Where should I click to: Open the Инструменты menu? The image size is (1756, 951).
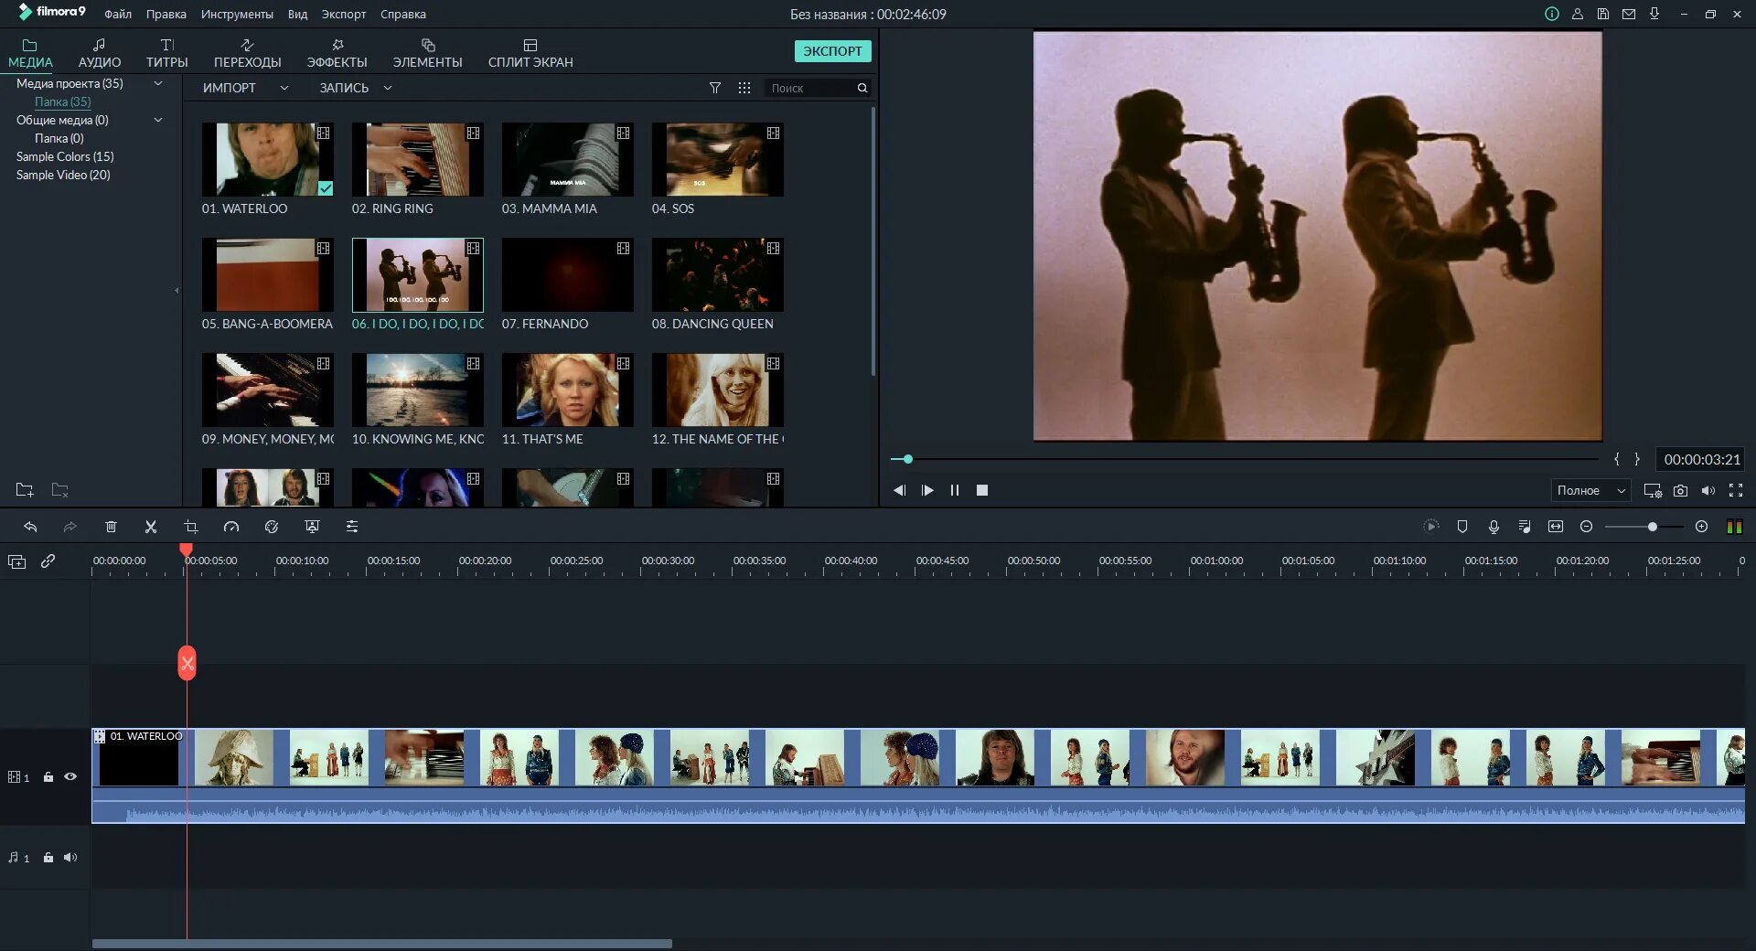(x=237, y=14)
